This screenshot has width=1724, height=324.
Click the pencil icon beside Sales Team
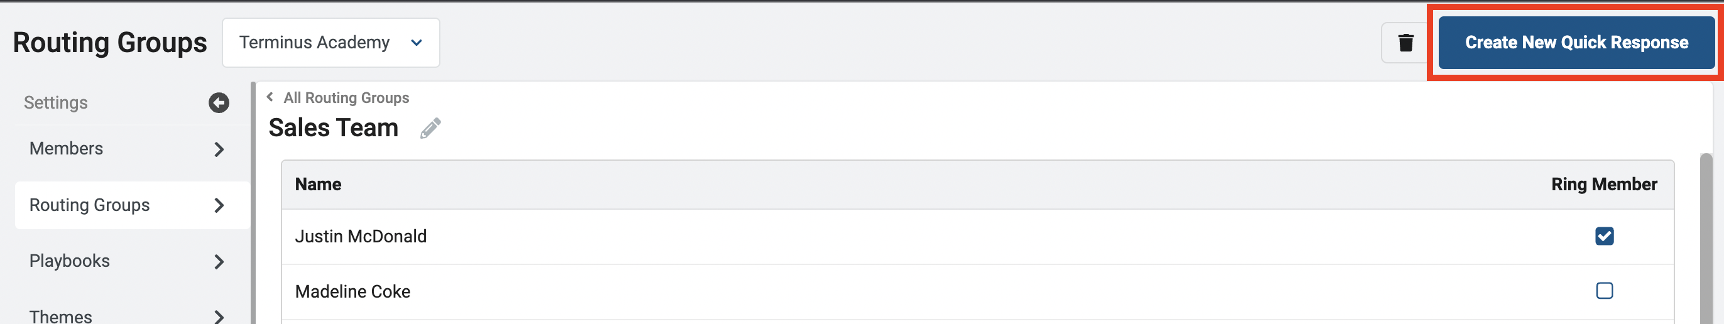[430, 128]
